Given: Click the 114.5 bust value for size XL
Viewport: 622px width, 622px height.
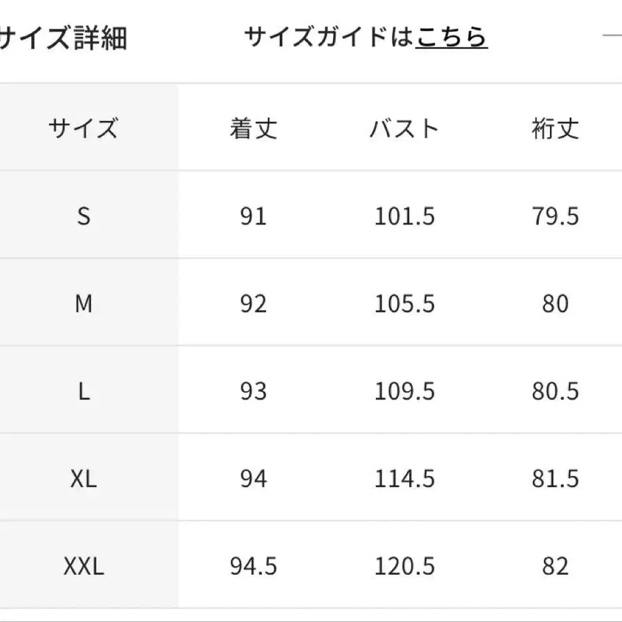Looking at the screenshot, I should (x=404, y=479).
